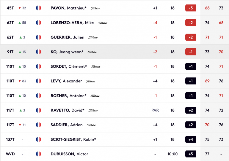Click the Titleist logo beside SADDIER, Adrien
The height and width of the screenshot is (161, 229).
point(91,125)
